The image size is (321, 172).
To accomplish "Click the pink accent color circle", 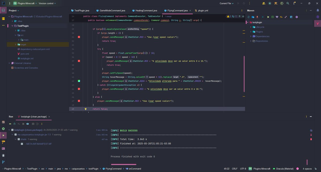I will (297, 169).
